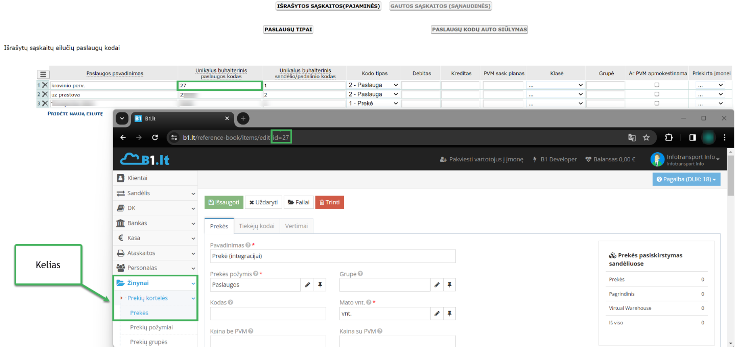
Task: Open the browser profile avatar
Action: (709, 138)
